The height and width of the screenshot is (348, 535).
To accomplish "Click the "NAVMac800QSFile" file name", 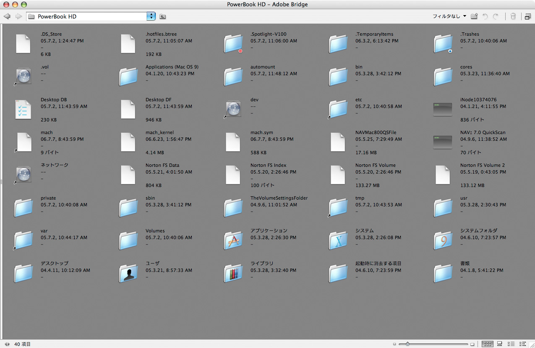I will [x=376, y=132].
